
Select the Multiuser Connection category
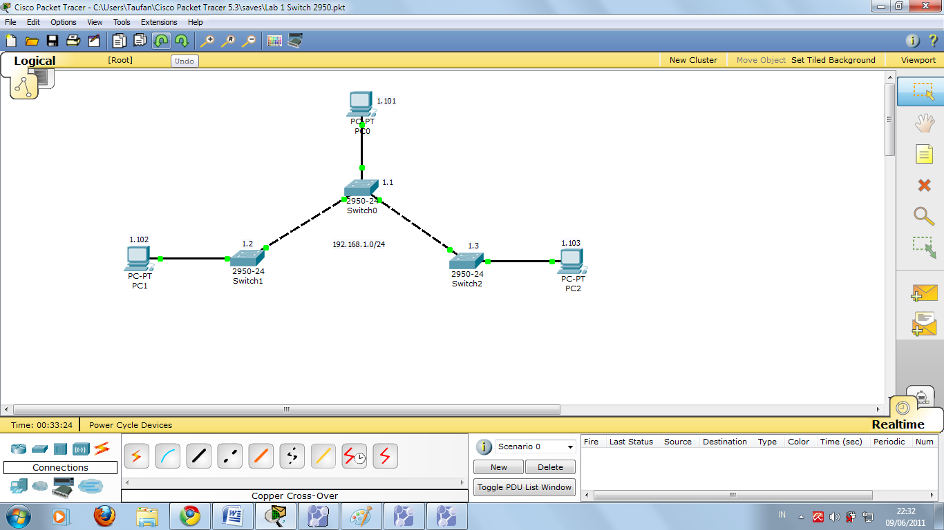90,487
